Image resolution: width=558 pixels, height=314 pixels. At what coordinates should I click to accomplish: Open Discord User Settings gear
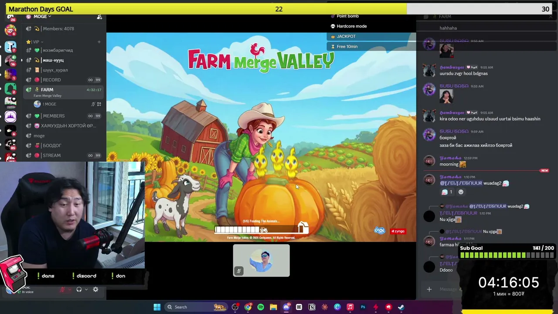click(x=95, y=290)
